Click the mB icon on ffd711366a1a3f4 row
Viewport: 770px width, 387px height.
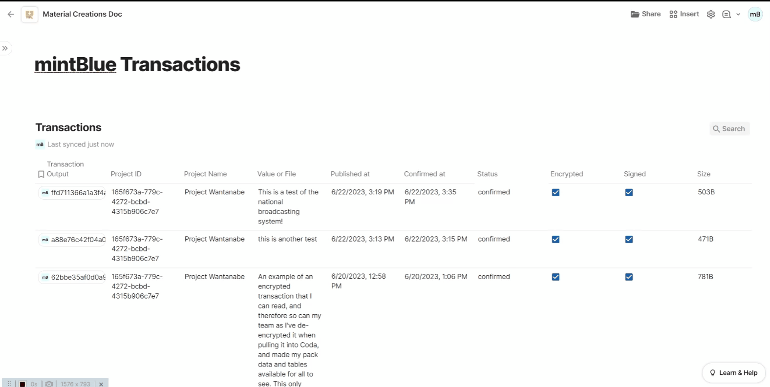(45, 193)
